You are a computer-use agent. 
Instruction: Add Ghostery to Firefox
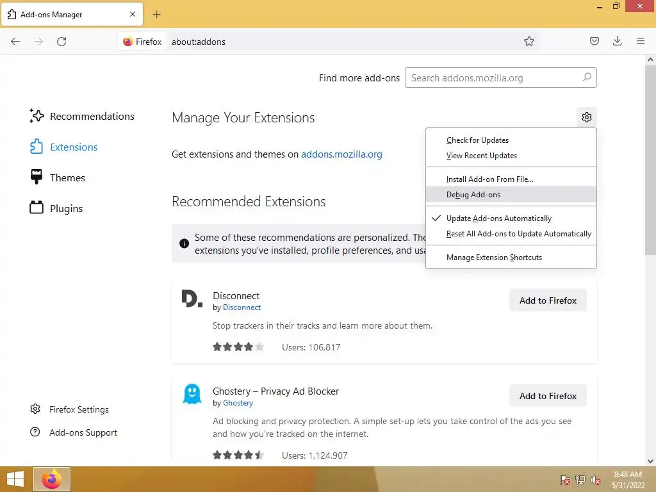point(548,396)
